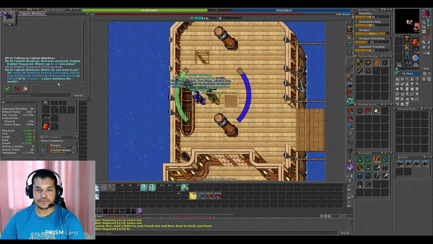This screenshot has width=433, height=244.
Task: Enable chase opponent running figure mode
Action: pyautogui.click(x=429, y=42)
